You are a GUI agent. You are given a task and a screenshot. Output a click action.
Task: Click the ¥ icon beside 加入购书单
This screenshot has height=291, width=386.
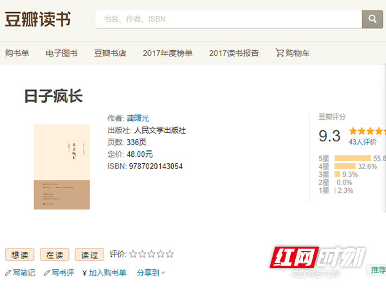(x=85, y=273)
